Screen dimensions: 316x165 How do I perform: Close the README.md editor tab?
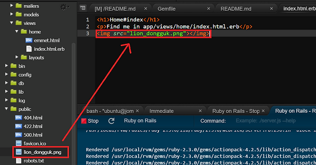pyautogui.click(x=272, y=9)
